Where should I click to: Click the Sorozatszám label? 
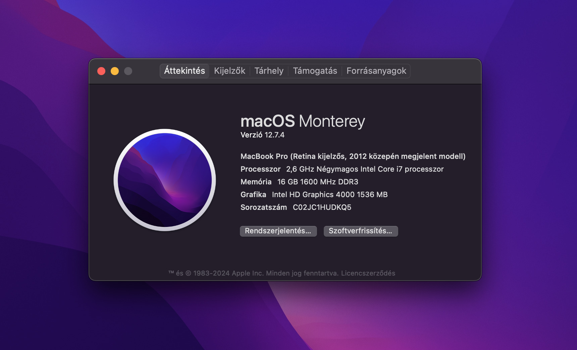click(264, 207)
